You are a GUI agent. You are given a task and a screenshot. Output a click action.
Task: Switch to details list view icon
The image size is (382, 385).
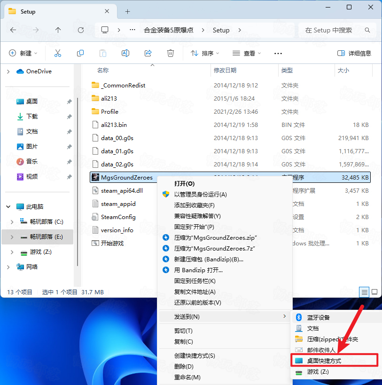pos(364,292)
